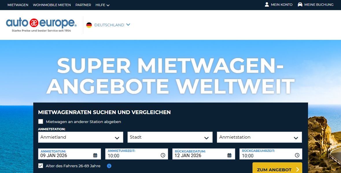Viewport: 341px width, 173px height.
Task: Click the Meine Buchung car icon
Action: tap(300, 5)
